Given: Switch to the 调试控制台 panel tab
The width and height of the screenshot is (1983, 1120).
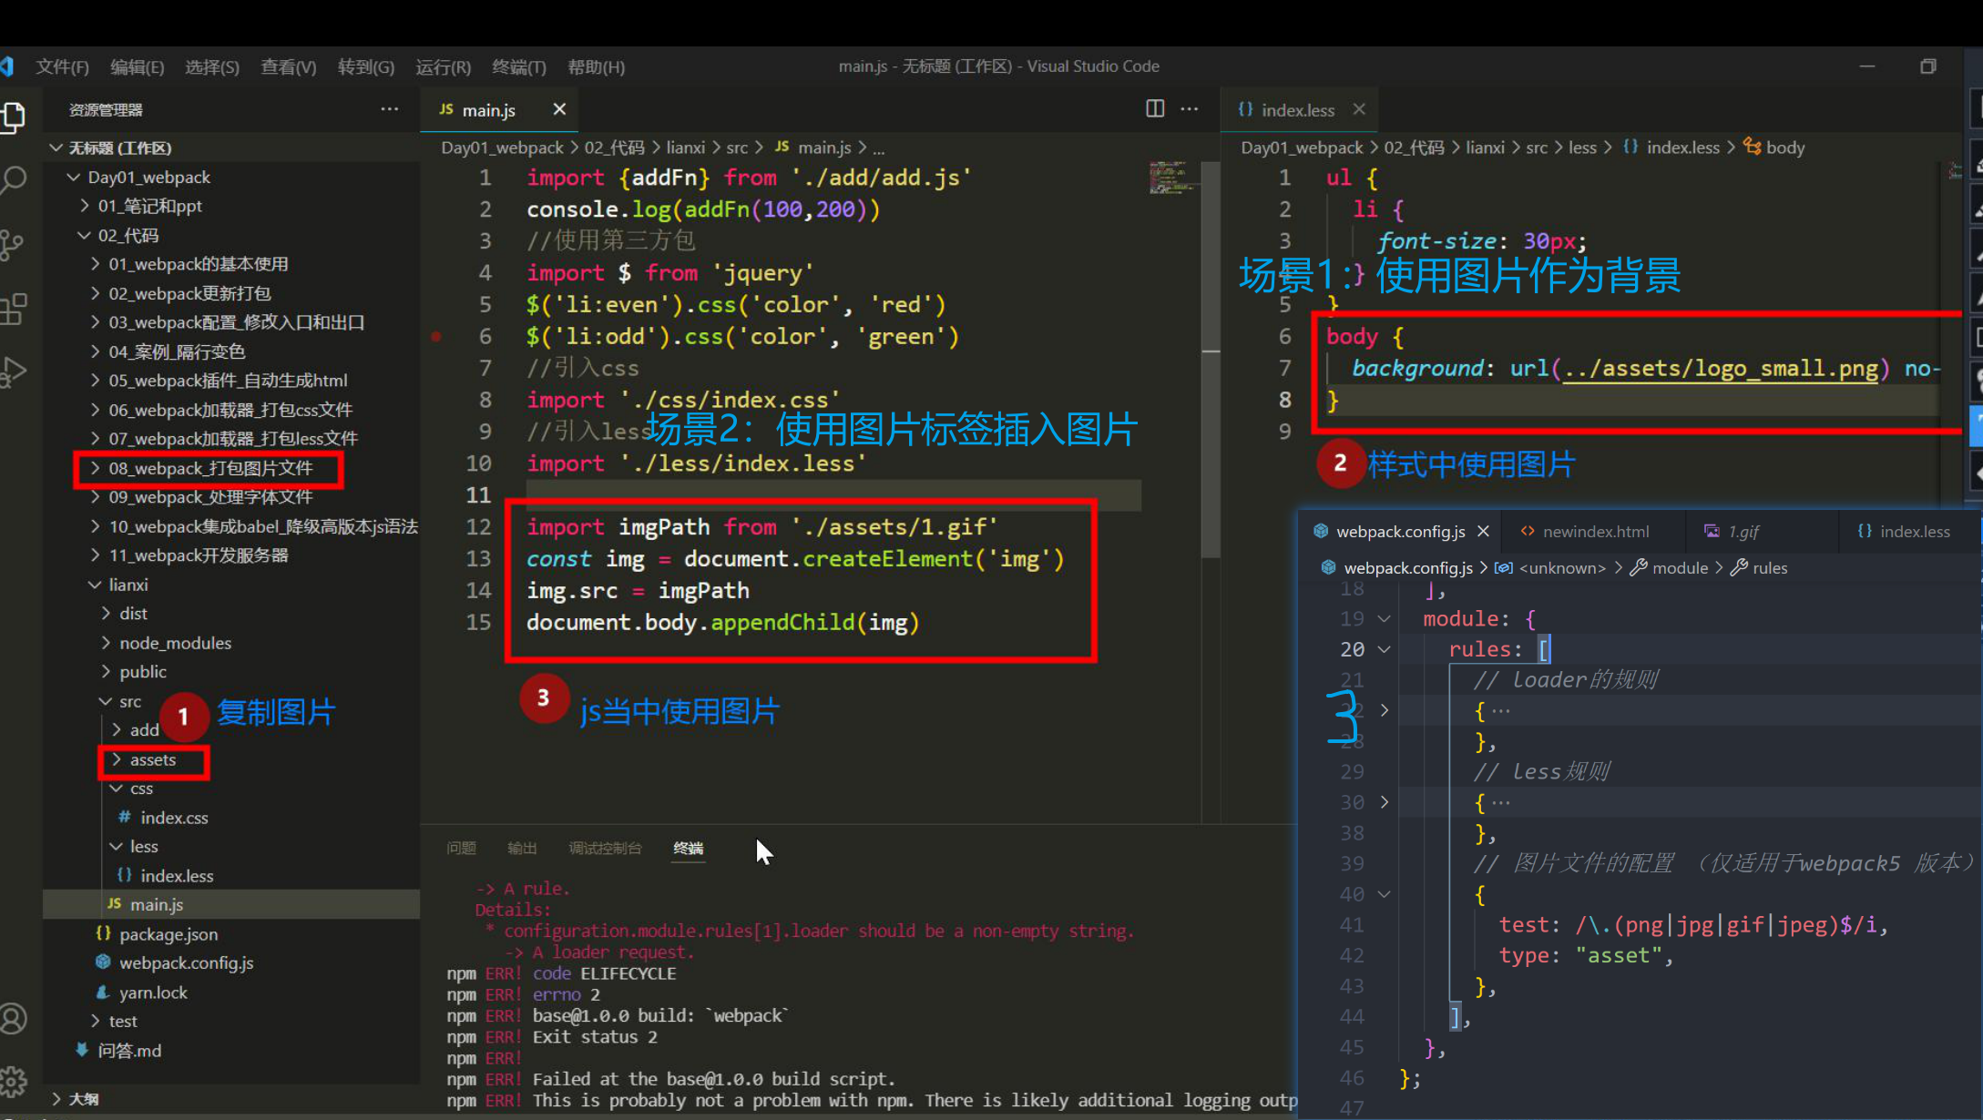Looking at the screenshot, I should pyautogui.click(x=605, y=848).
